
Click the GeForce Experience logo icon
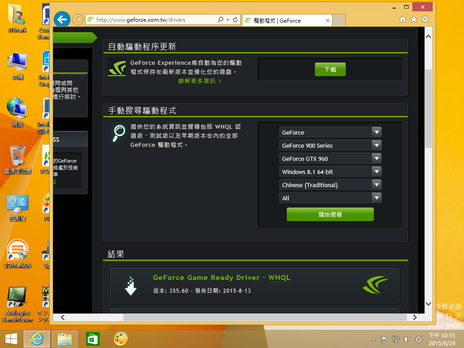116,67
